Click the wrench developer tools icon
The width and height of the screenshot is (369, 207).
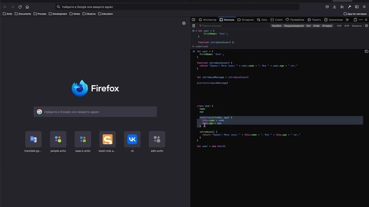click(x=349, y=7)
